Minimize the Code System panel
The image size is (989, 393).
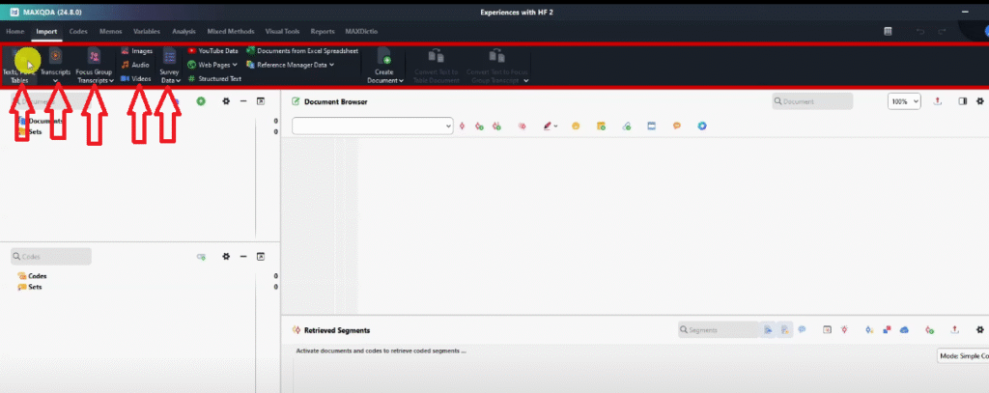(243, 257)
